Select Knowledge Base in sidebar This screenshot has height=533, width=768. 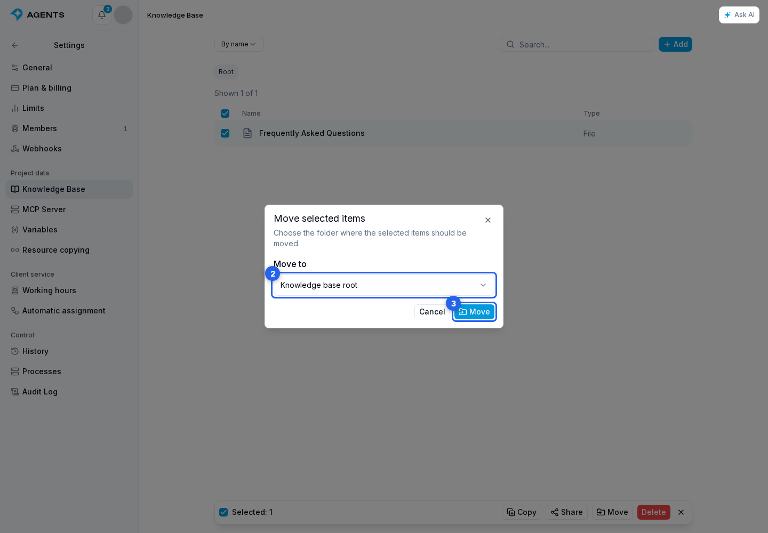pyautogui.click(x=69, y=189)
